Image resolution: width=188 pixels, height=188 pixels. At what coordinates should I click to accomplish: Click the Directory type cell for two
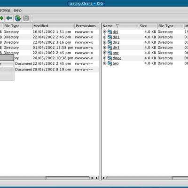coord(165,63)
